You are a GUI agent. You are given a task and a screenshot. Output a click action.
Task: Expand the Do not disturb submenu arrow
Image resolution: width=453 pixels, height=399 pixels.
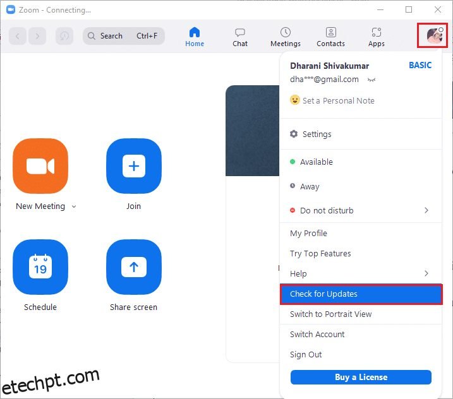click(426, 210)
